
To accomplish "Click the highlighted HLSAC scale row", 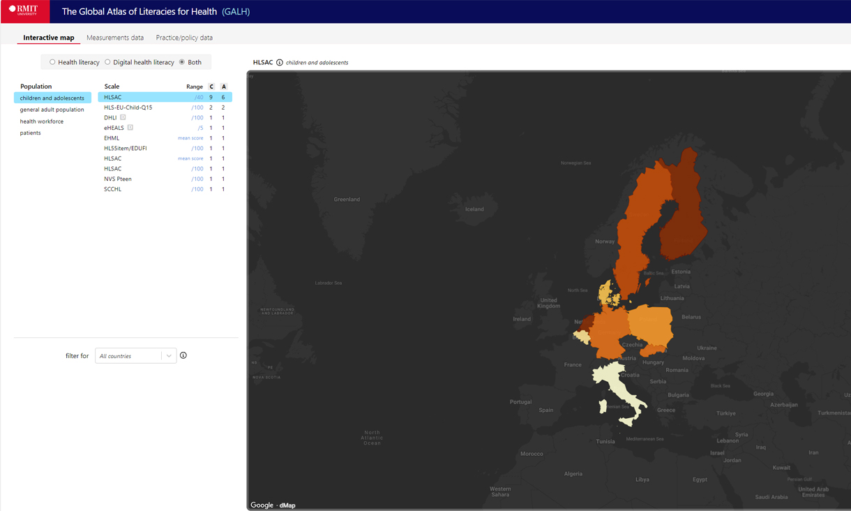I will (112, 97).
